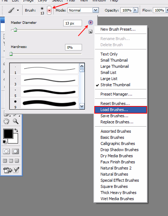Click the foreground black color swatch
The image size is (168, 216).
click(x=8, y=134)
